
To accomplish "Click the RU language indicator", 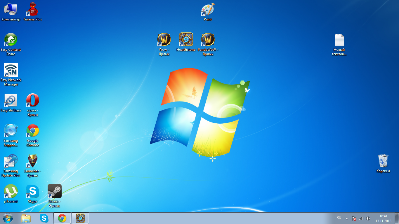I will [x=339, y=218].
